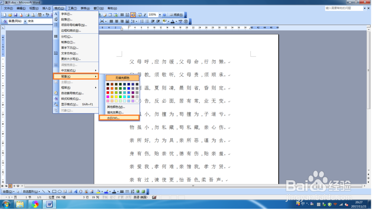Click the Line Style icon
Viewport: 372px width, 210px height.
click(x=122, y=192)
